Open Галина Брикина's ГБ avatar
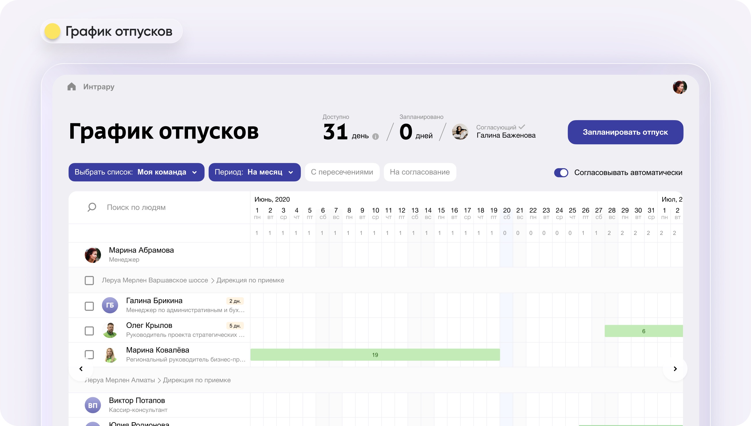The width and height of the screenshot is (751, 426). pyautogui.click(x=110, y=305)
